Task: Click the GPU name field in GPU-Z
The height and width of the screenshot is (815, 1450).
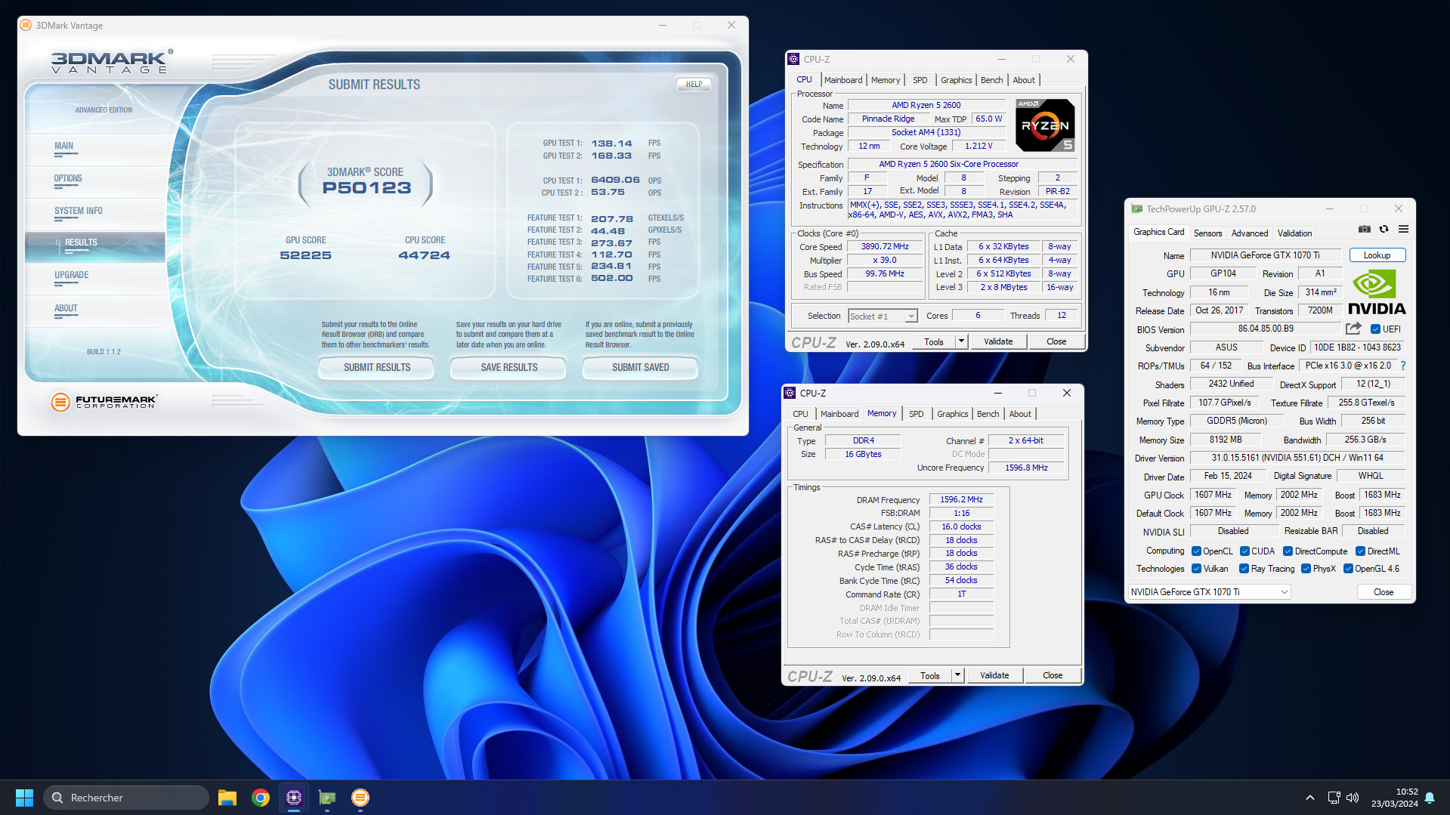Action: point(1265,255)
